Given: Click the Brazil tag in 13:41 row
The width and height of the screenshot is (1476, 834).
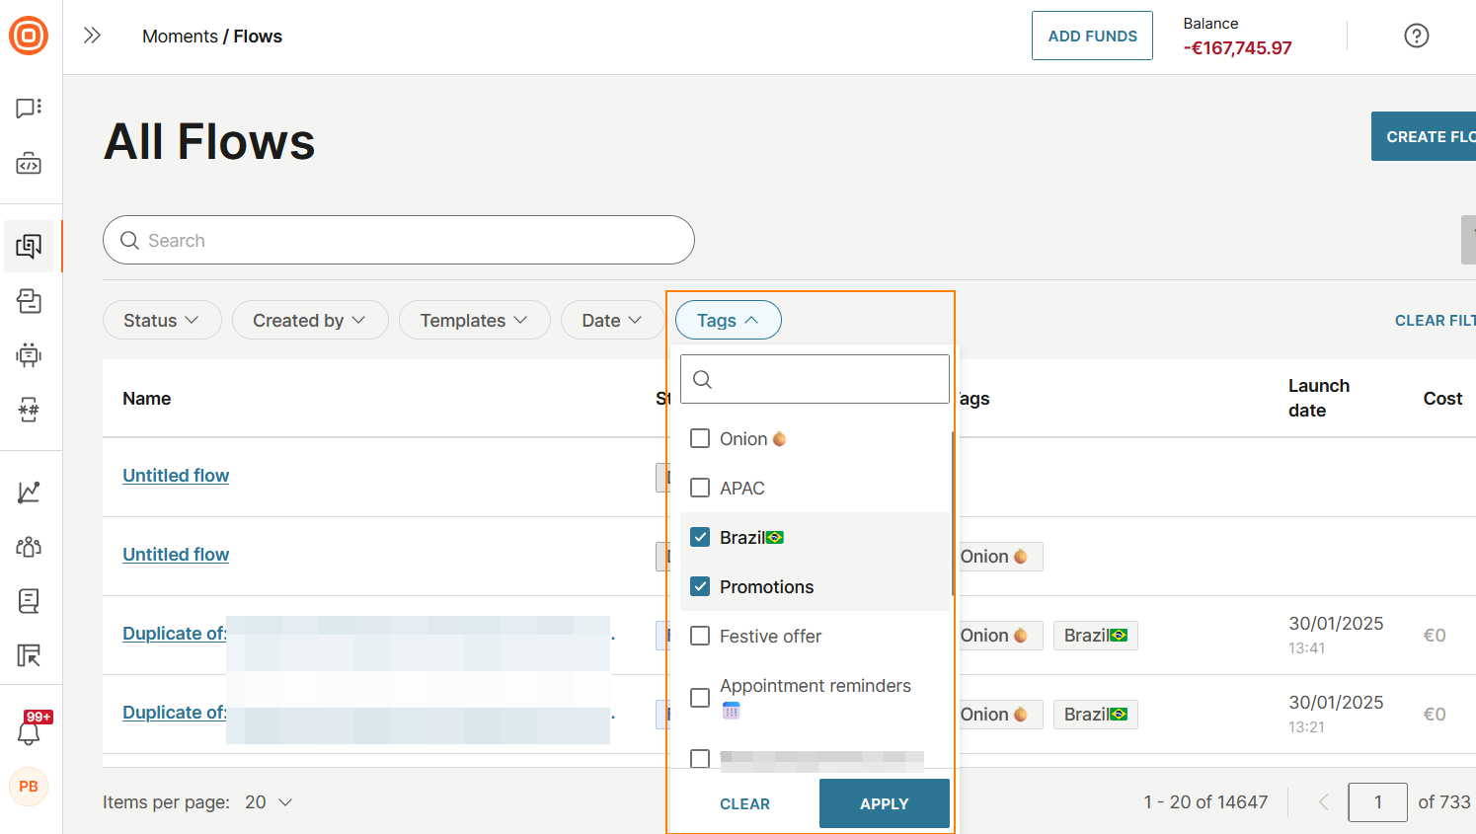Looking at the screenshot, I should click(1096, 636).
